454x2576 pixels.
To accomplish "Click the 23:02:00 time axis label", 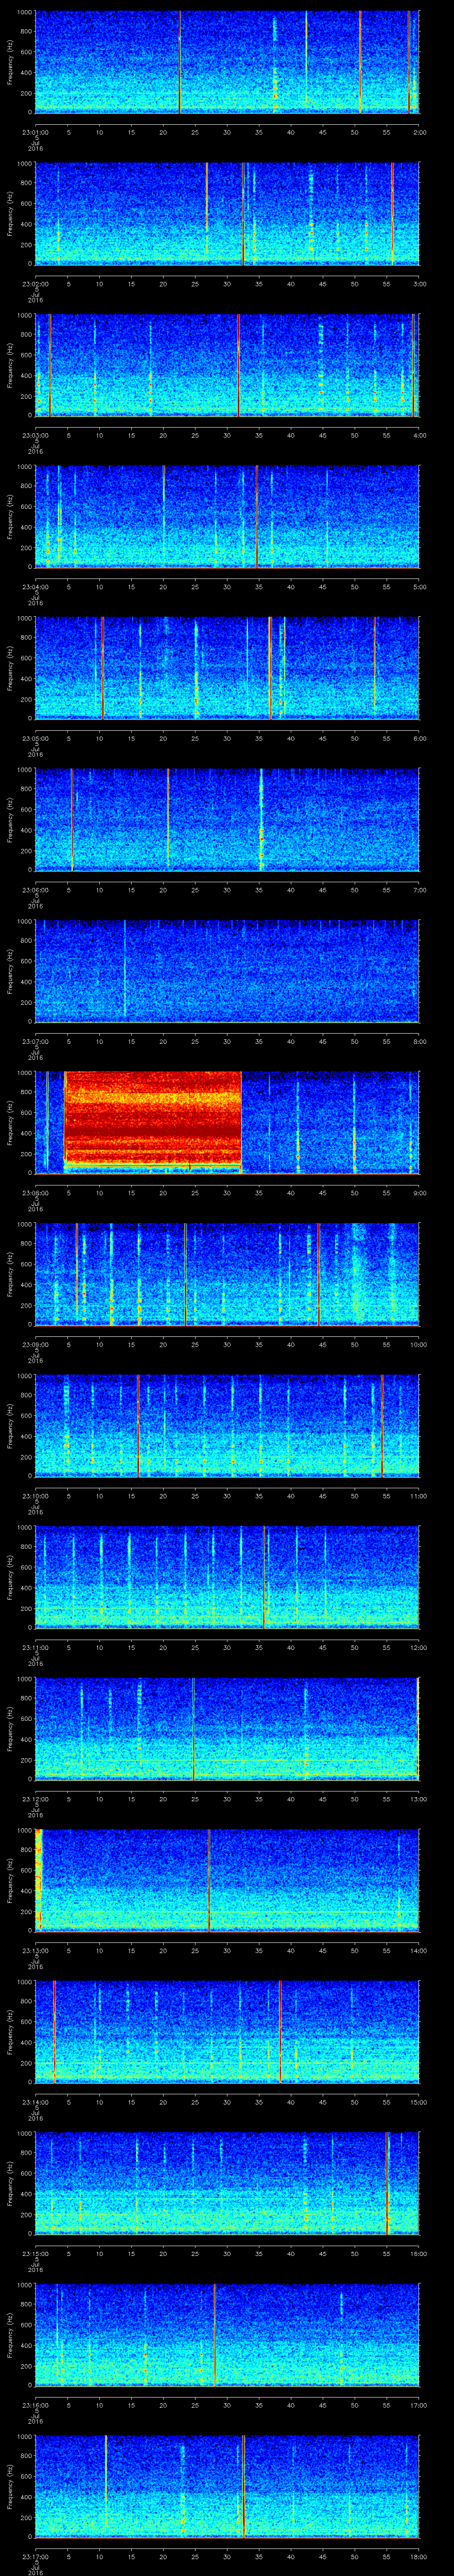I will coord(35,284).
